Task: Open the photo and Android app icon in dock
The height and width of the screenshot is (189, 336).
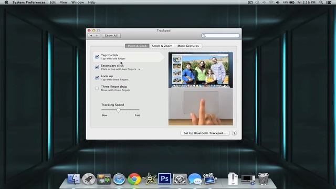Action: [104, 179]
